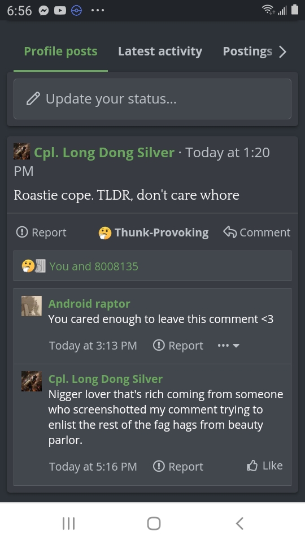Like the 5:16 PM comment
This screenshot has width=305, height=543.
pyautogui.click(x=264, y=466)
